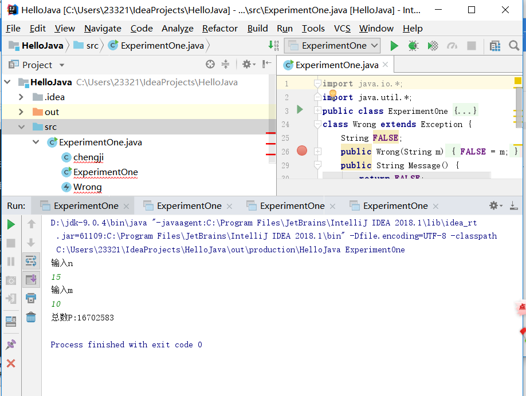The width and height of the screenshot is (526, 396).
Task: Collapse all icon in Project panel header
Action: coord(225,64)
